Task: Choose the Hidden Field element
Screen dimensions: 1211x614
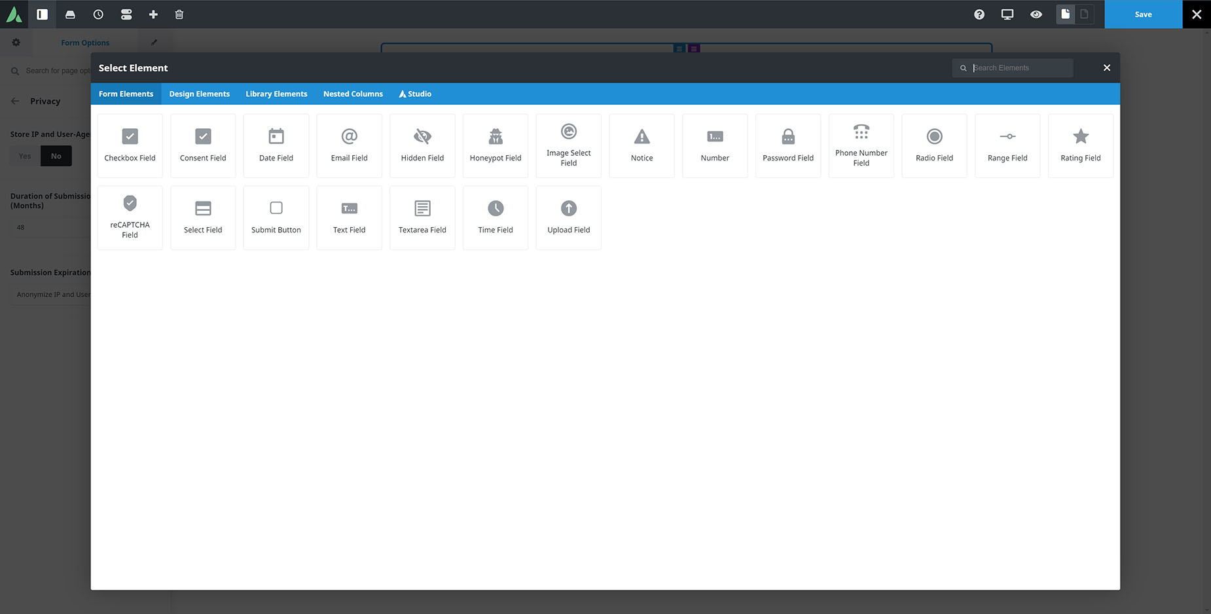Action: click(422, 145)
